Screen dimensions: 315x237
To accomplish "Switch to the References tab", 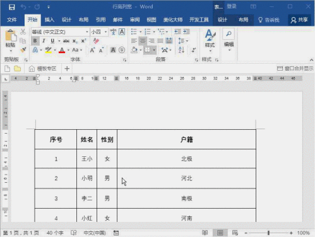I will (100, 20).
